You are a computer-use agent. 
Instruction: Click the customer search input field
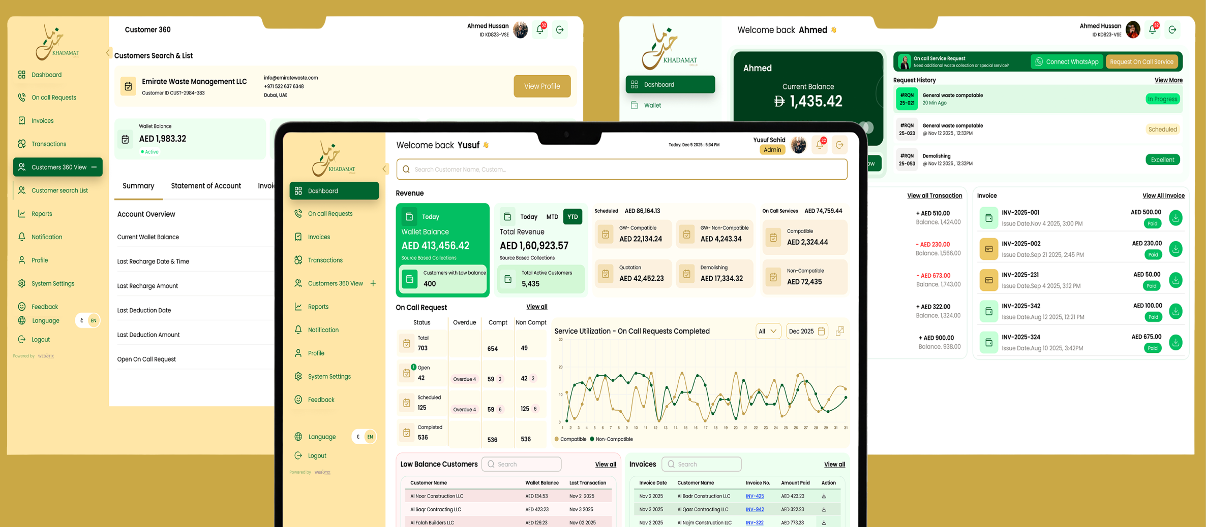621,169
